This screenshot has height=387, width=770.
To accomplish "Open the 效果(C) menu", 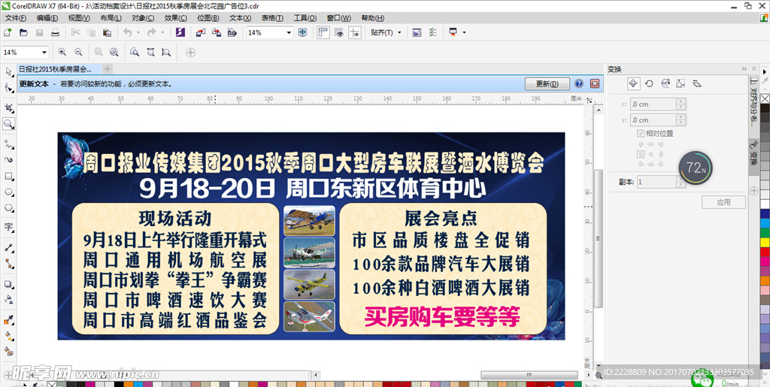I will click(175, 18).
